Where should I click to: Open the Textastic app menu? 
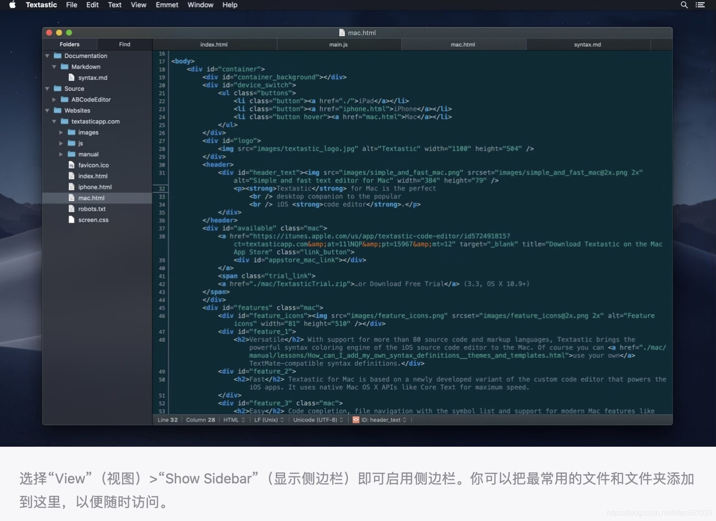41,5
